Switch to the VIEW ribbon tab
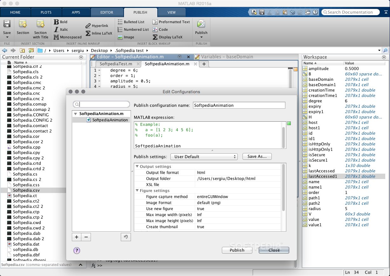The height and width of the screenshot is (276, 390). 171,12
